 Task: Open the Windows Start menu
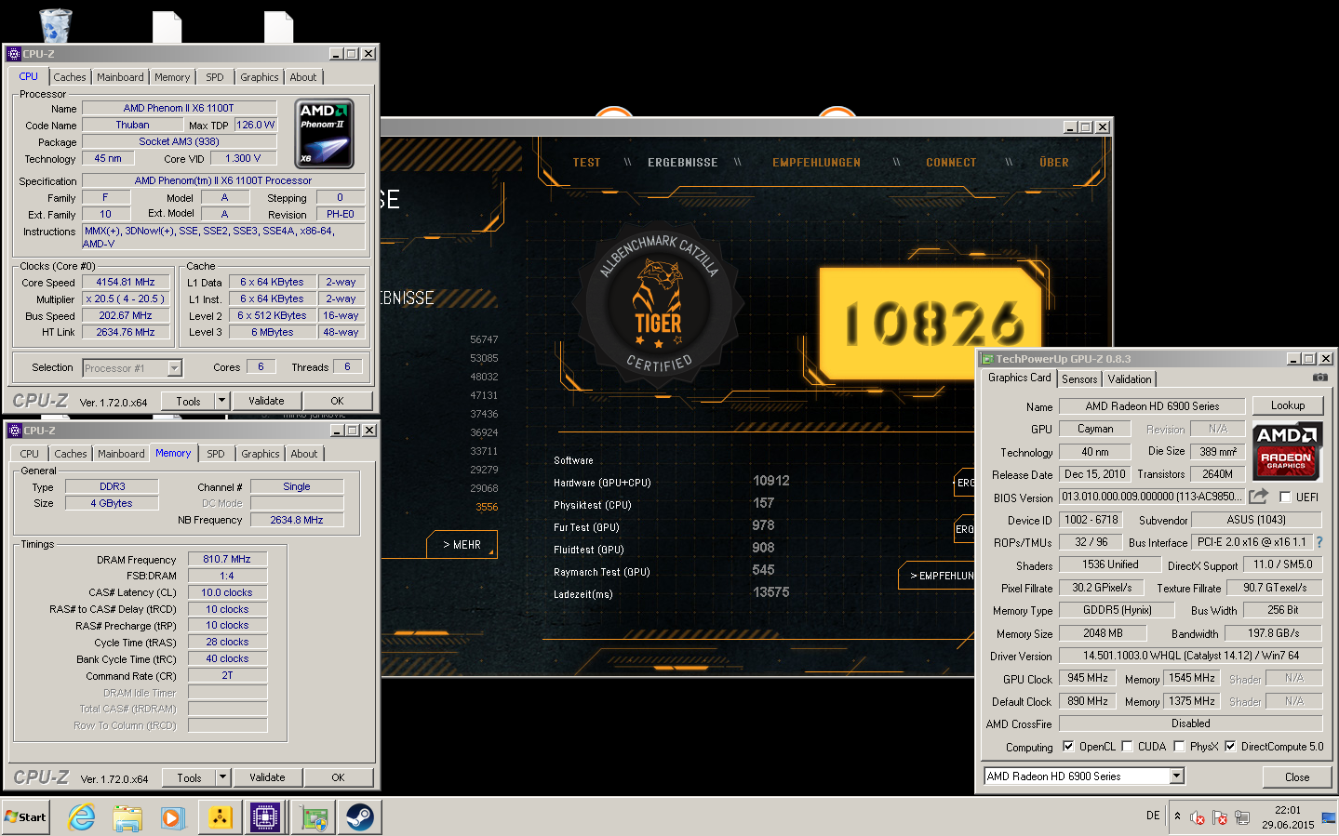click(25, 817)
